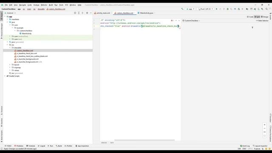Open the Pixel 2 API device dropdown
272x153 pixels.
[x=205, y=9]
